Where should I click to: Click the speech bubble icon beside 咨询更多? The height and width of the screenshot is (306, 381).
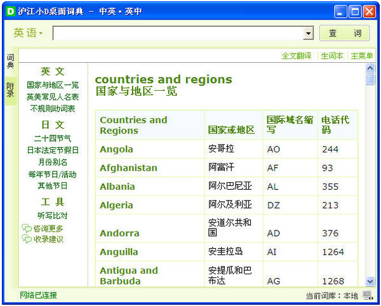coord(27,229)
